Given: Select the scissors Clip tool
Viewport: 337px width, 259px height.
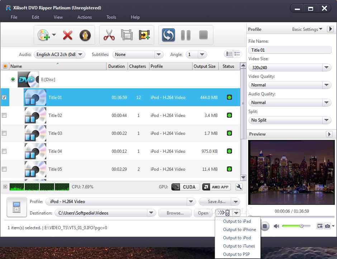Looking at the screenshot, I should pyautogui.click(x=109, y=35).
